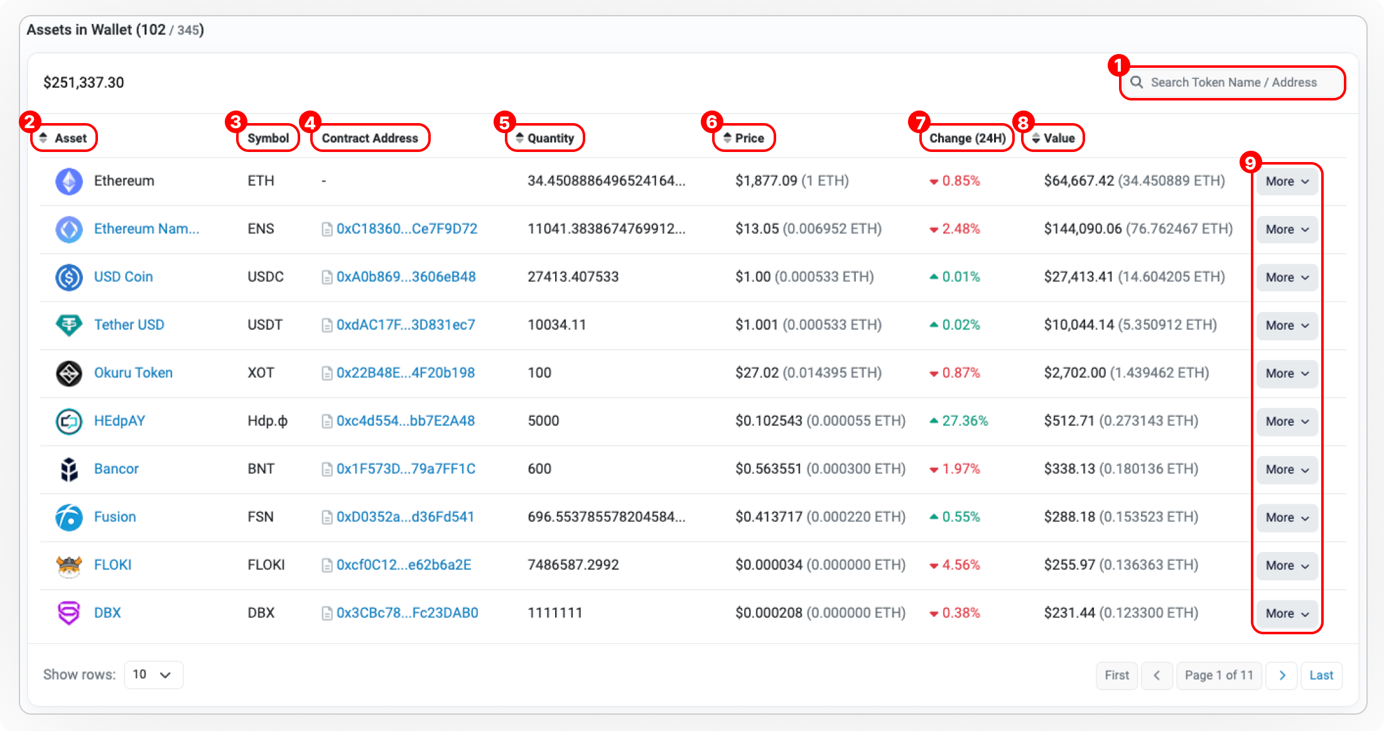The height and width of the screenshot is (731, 1384).
Task: Click the Okuru Token logo icon
Action: [x=69, y=374]
